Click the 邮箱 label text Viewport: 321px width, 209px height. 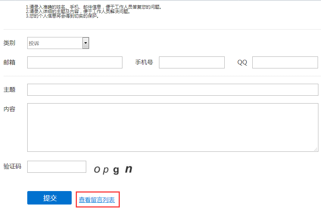(9, 62)
